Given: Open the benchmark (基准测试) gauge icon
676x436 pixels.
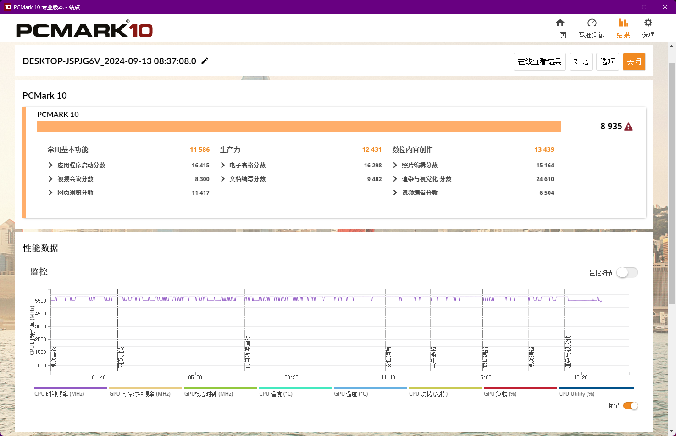Looking at the screenshot, I should coord(592,23).
